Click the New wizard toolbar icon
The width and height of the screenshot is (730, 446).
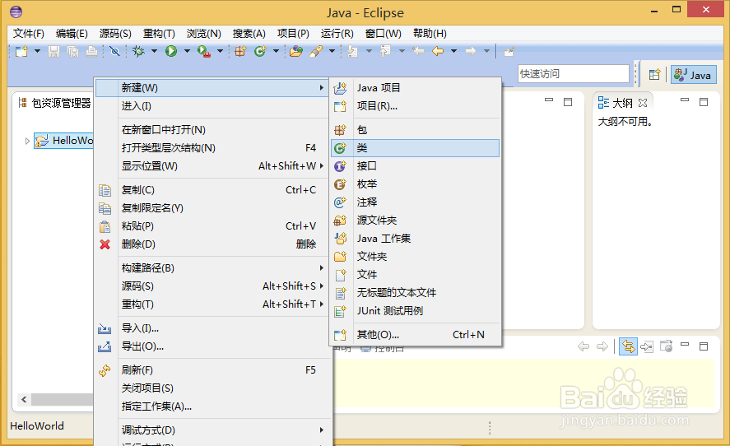(21, 51)
